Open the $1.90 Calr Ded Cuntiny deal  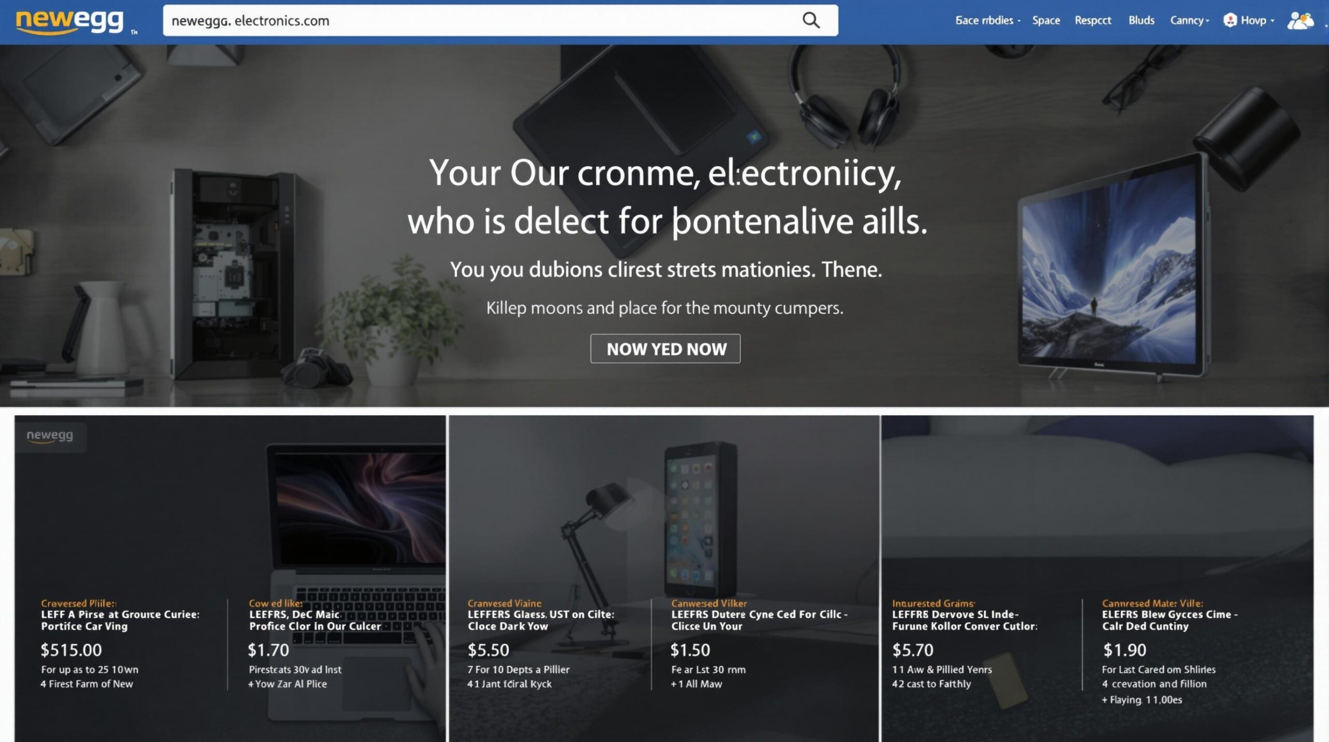(x=1170, y=652)
